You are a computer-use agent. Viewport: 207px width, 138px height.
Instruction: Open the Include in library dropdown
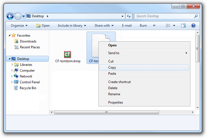[72, 26]
